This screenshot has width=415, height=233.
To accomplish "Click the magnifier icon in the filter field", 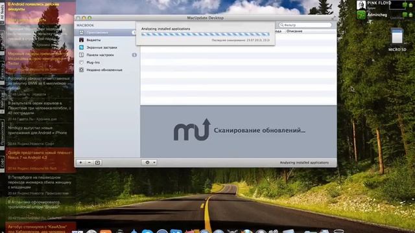I will click(282, 25).
